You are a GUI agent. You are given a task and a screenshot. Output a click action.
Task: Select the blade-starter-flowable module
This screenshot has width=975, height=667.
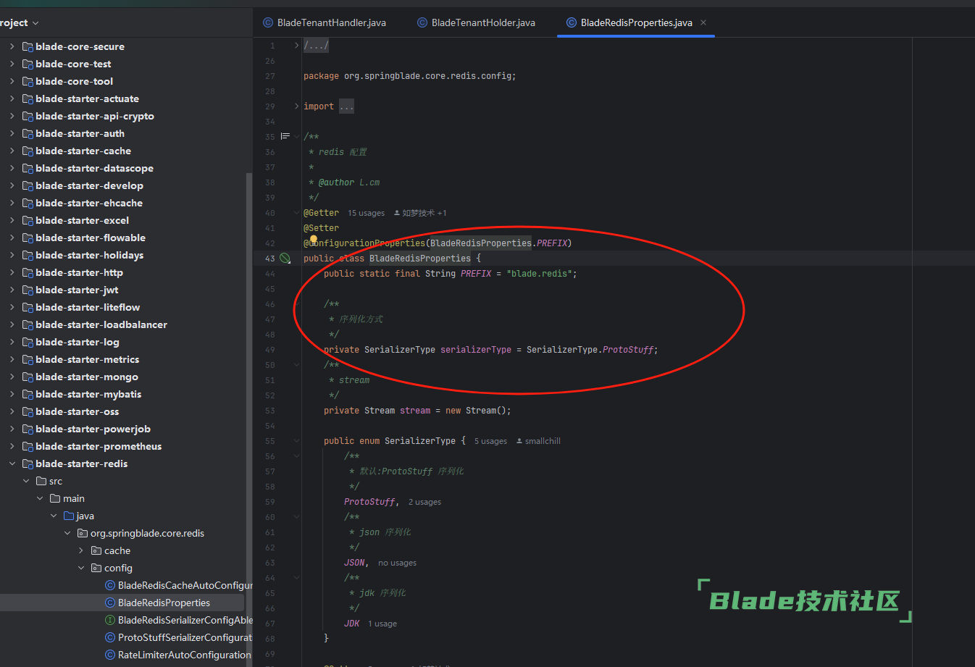coord(91,238)
